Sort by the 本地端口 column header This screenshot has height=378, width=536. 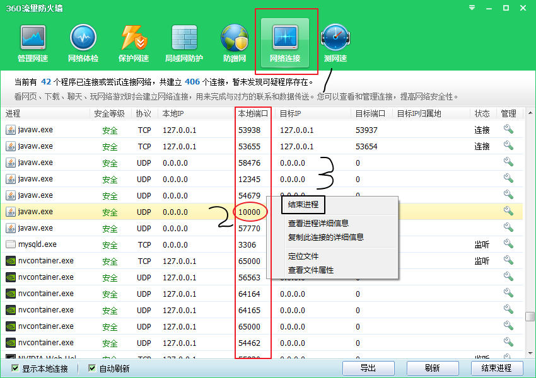pyautogui.click(x=253, y=113)
